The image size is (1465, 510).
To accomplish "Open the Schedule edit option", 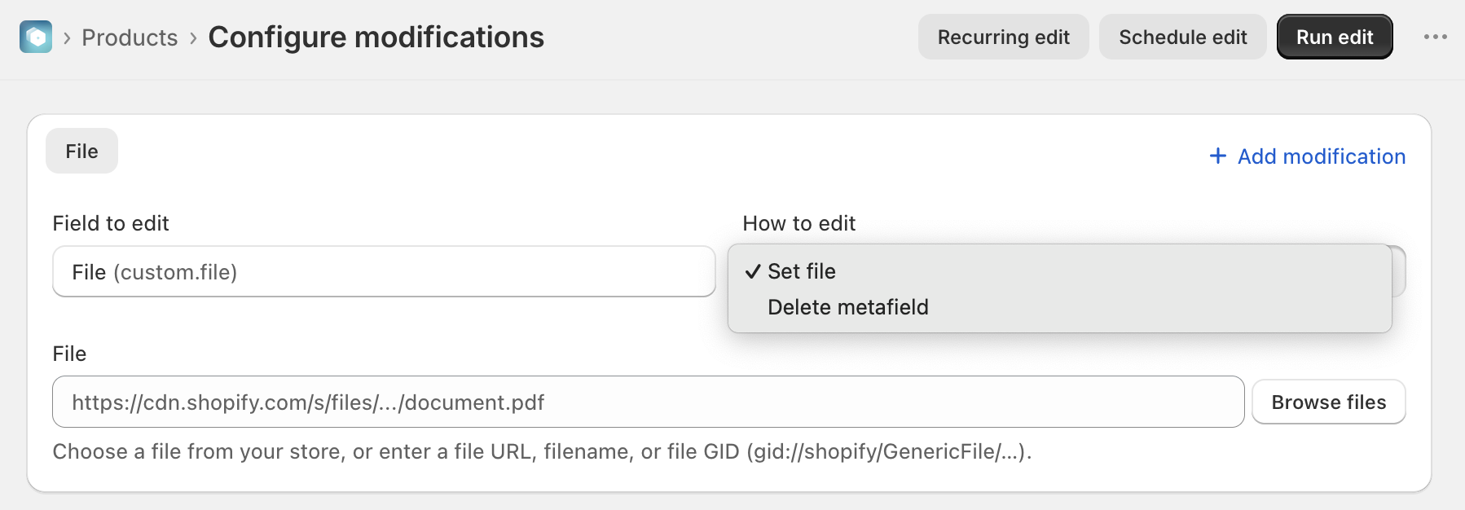I will click(1182, 37).
